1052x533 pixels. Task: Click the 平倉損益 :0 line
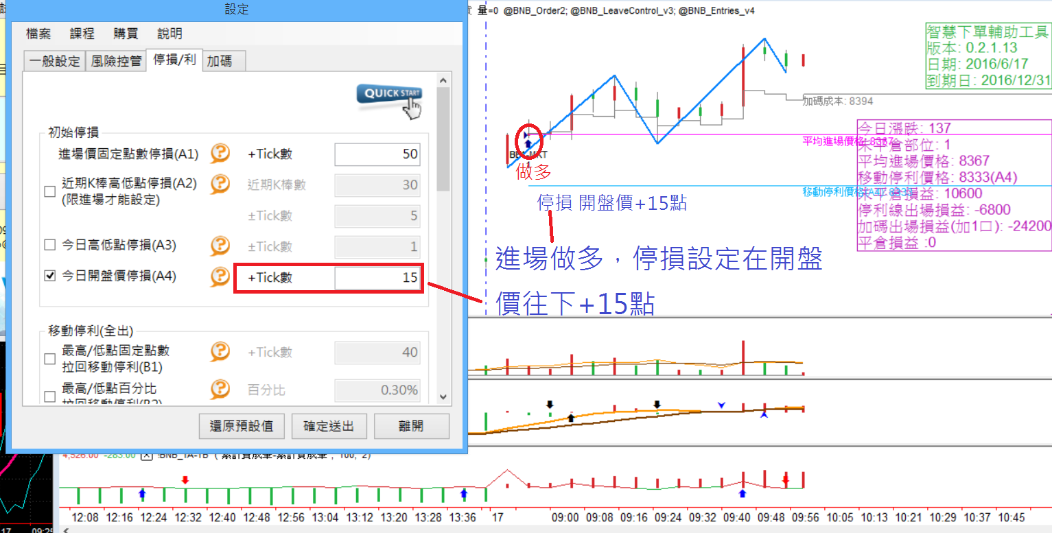898,242
